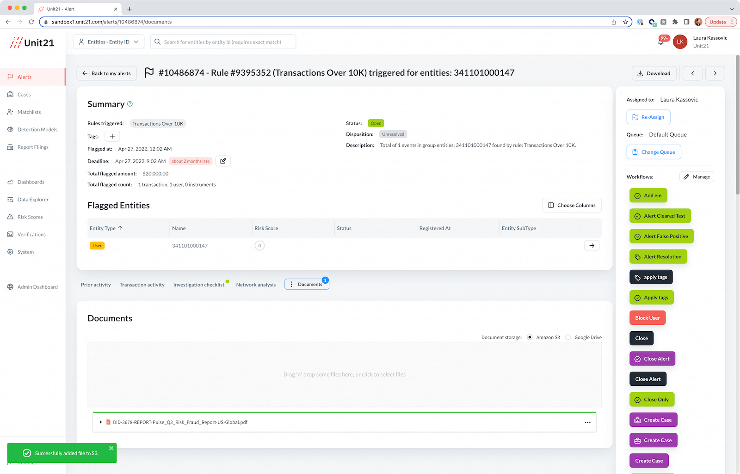Close the Unit21 - Alert tab
The height and width of the screenshot is (474, 740).
pos(116,9)
